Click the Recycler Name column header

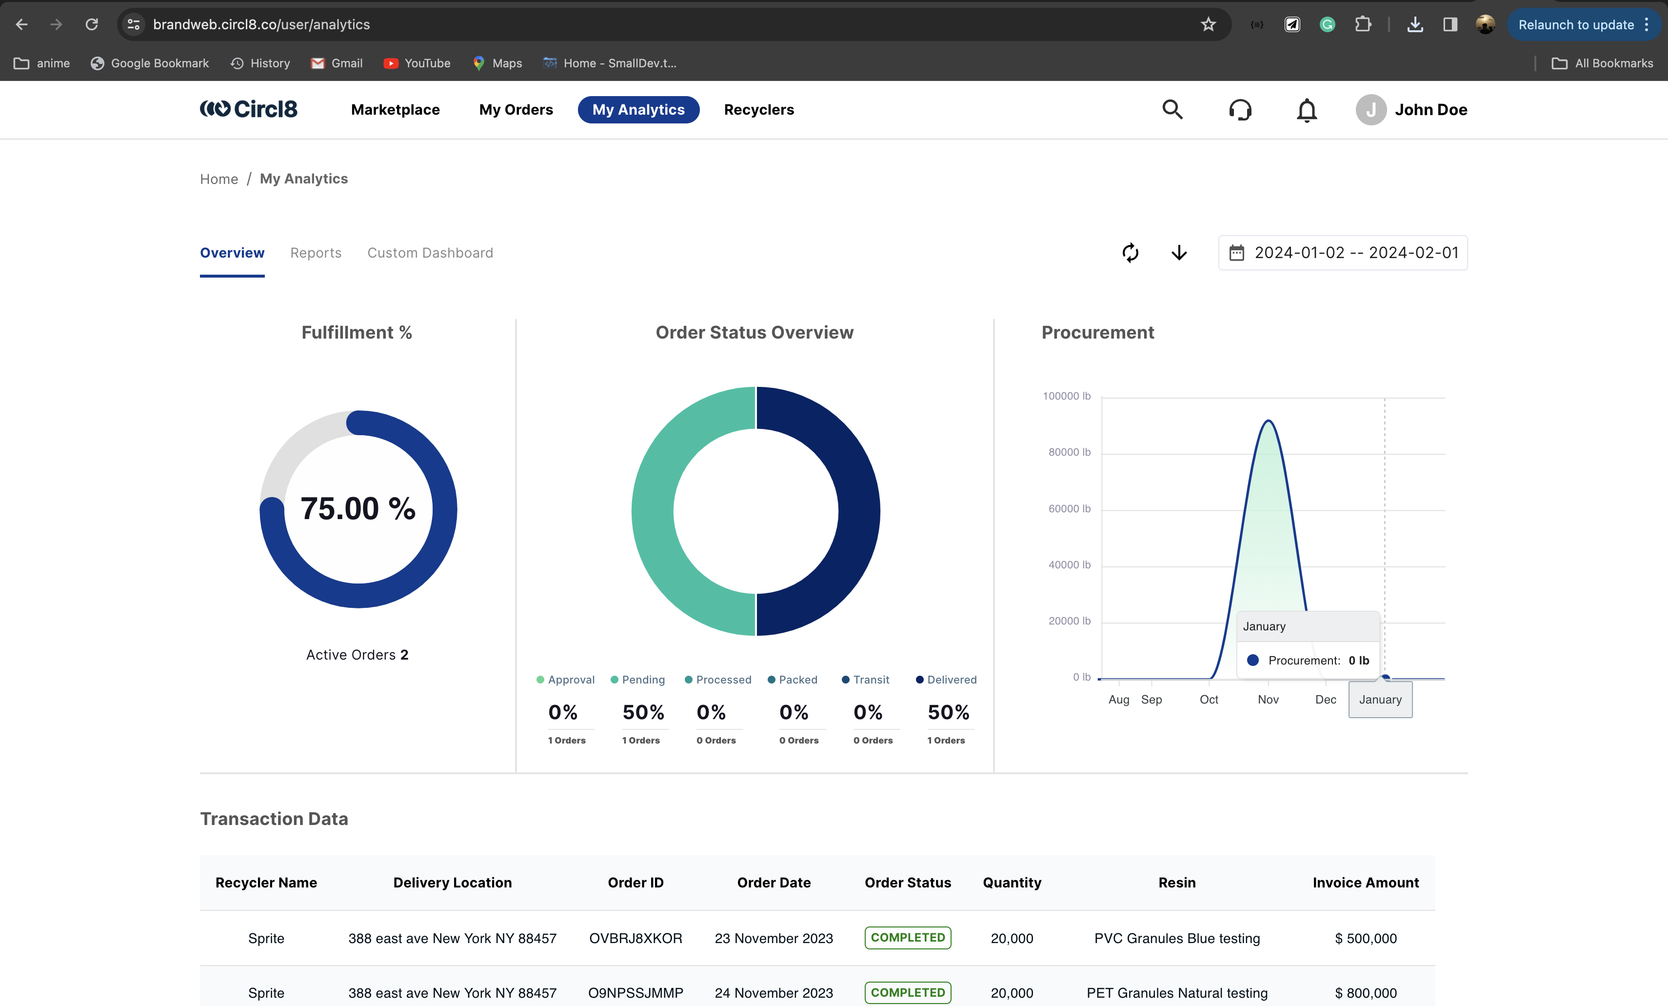(x=266, y=882)
